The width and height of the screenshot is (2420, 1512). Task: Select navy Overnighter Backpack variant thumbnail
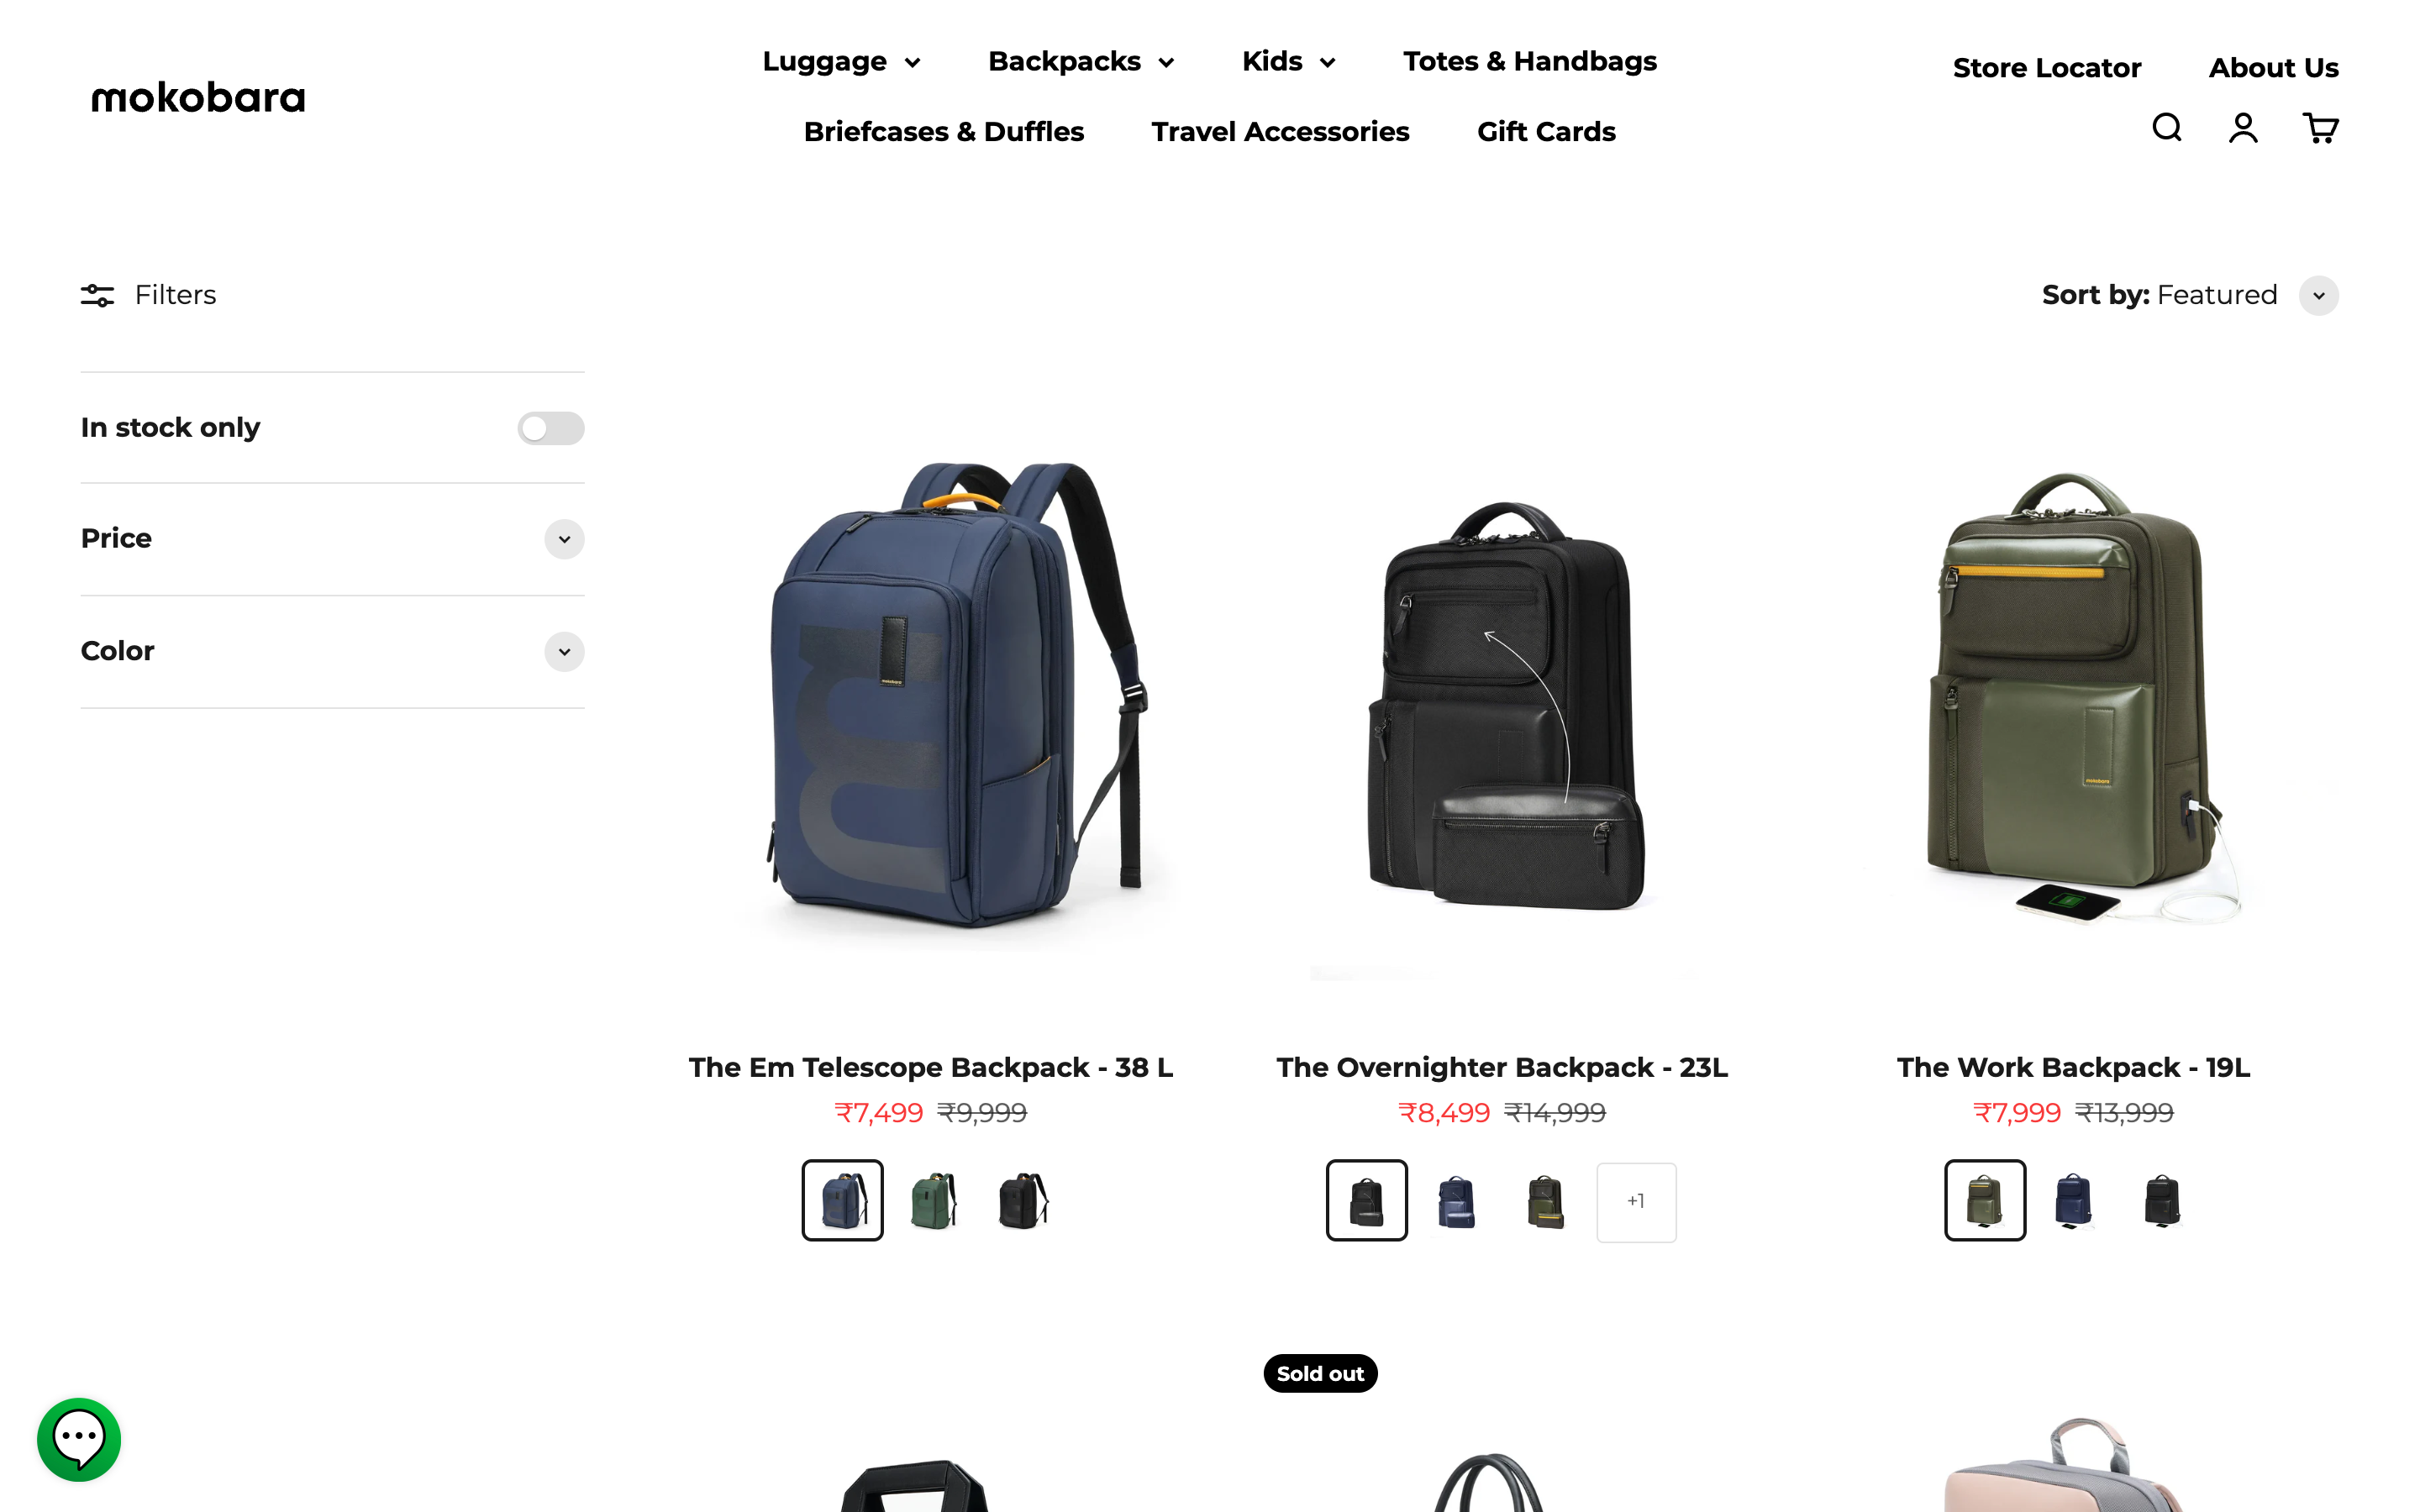tap(1456, 1200)
